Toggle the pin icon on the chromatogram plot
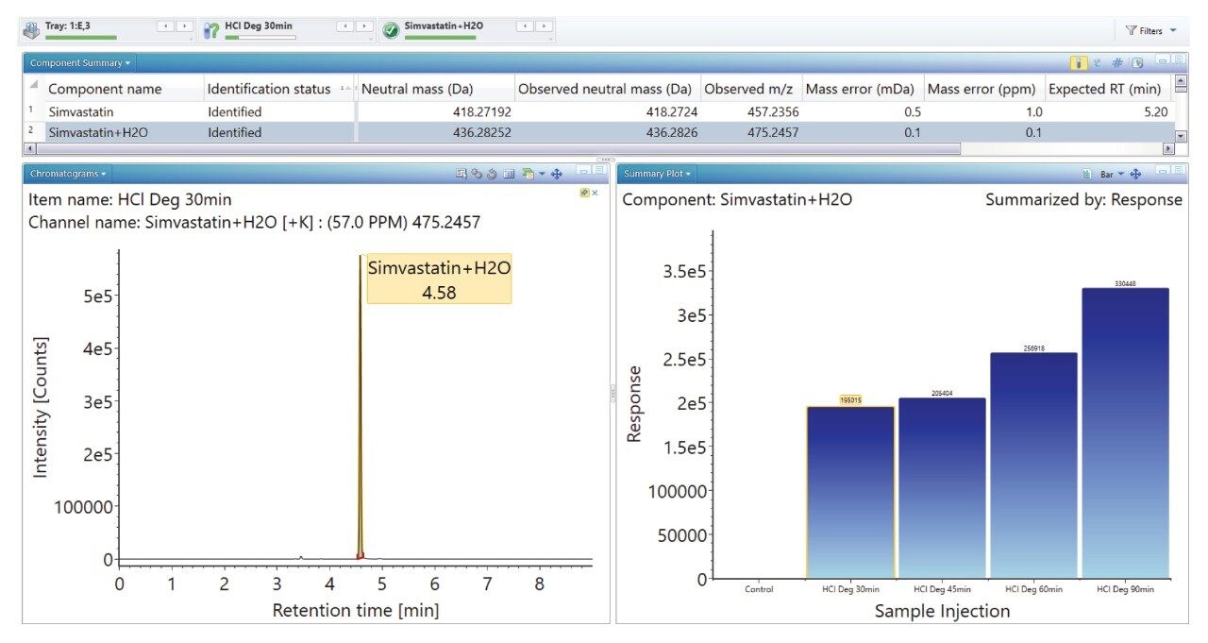The height and width of the screenshot is (643, 1208). tap(585, 193)
